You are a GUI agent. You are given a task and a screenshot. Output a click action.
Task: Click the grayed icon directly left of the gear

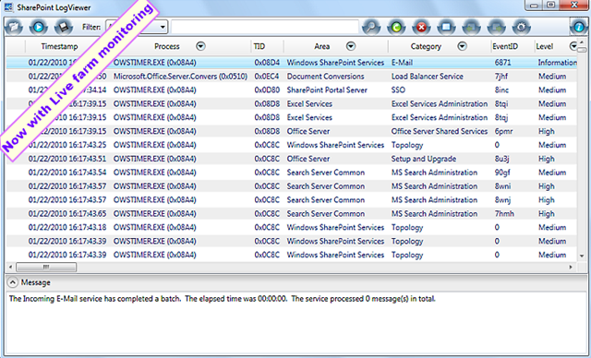(x=497, y=27)
